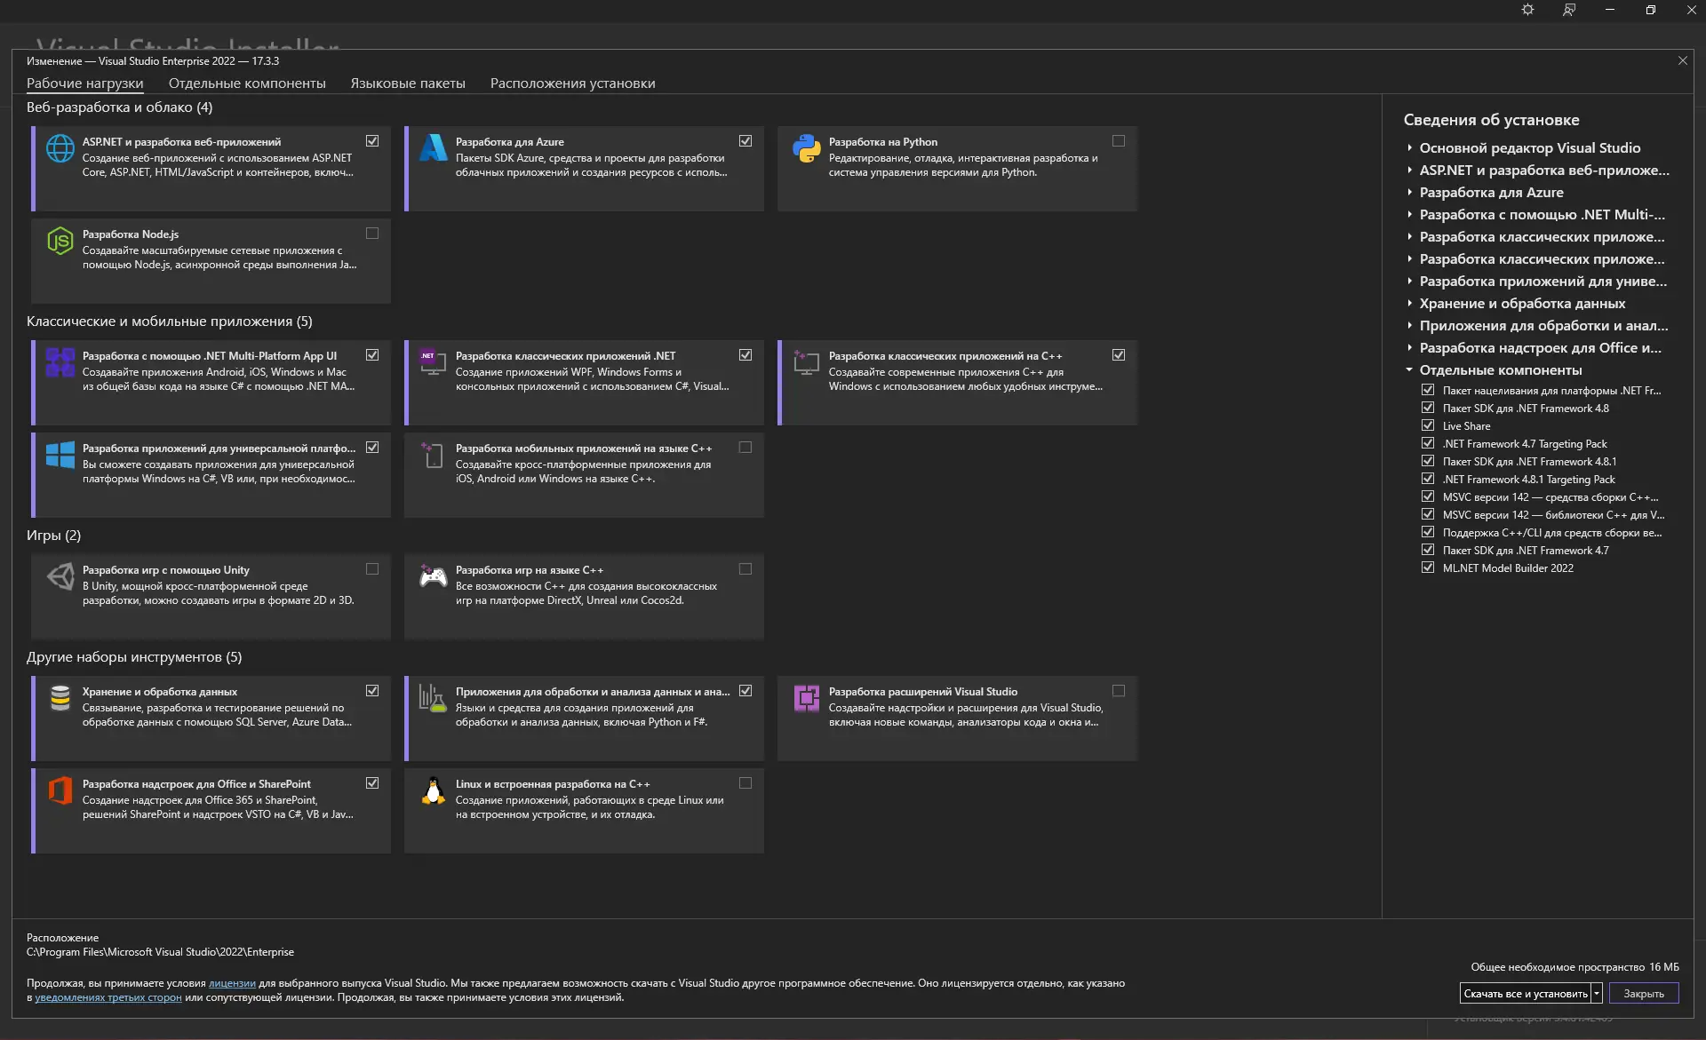Switch to the Языковые пакеты tab

[407, 83]
